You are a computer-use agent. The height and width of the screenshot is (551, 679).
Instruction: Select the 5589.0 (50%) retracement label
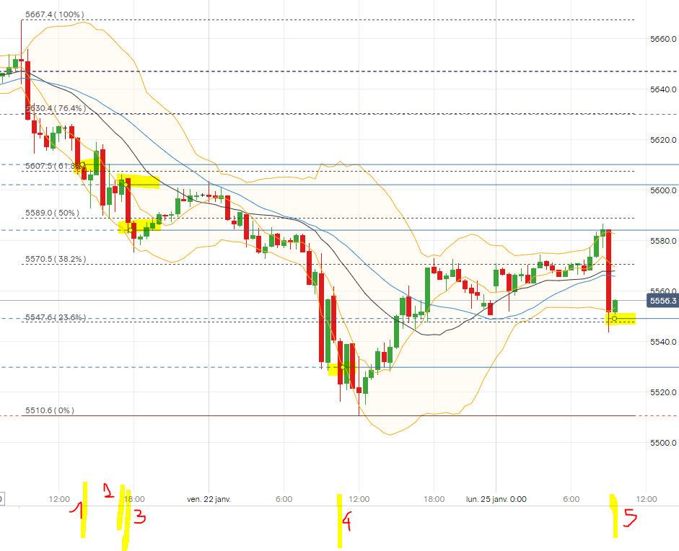tap(53, 213)
